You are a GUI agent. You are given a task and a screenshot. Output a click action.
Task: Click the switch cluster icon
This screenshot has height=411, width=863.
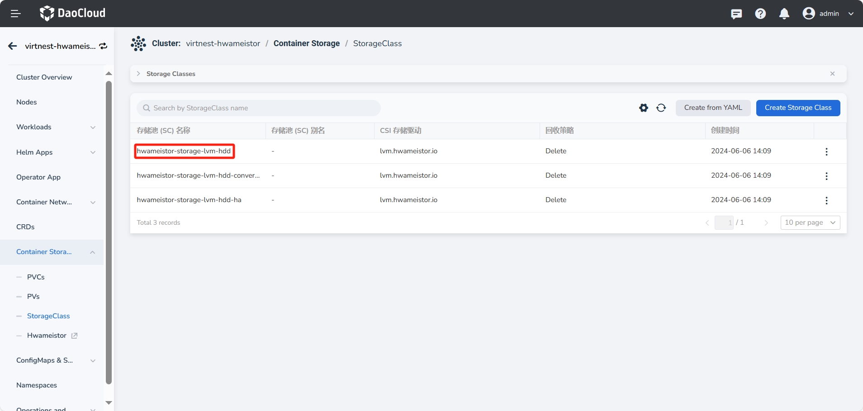(x=104, y=46)
